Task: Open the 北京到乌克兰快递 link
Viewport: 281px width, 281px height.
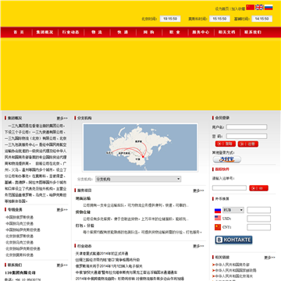Action: point(20,243)
